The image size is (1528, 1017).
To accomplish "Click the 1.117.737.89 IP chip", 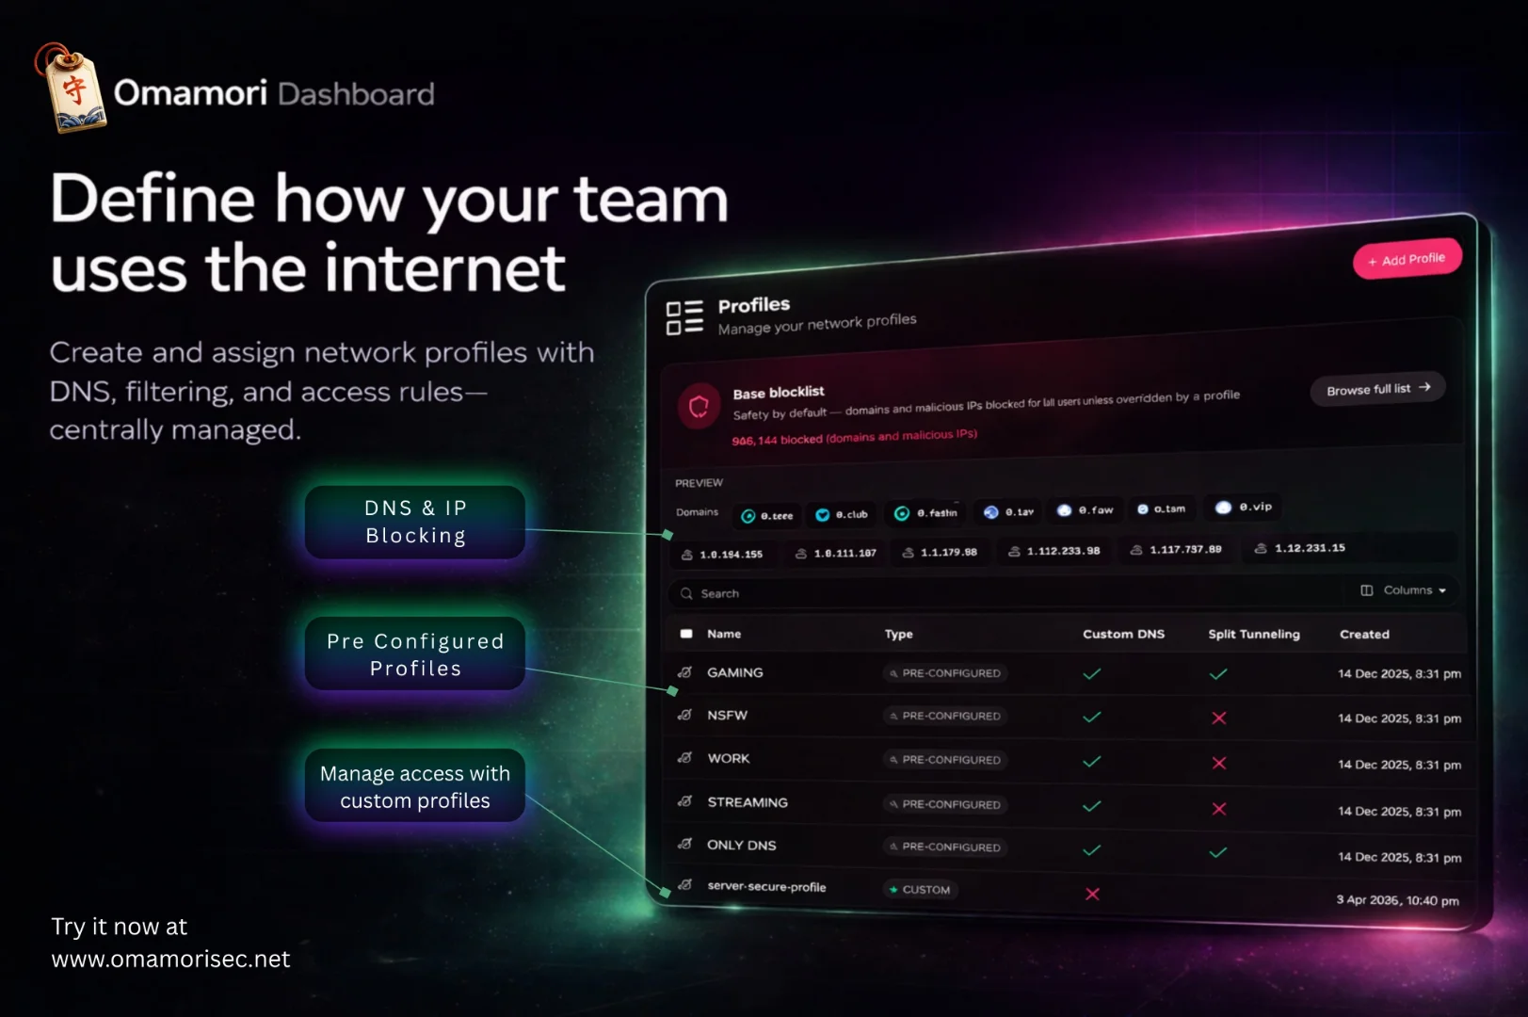I will point(1176,549).
